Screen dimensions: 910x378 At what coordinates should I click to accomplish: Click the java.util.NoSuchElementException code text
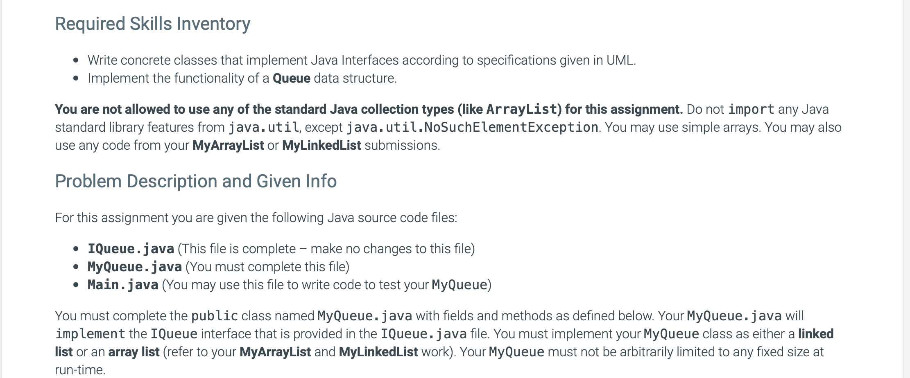[472, 127]
